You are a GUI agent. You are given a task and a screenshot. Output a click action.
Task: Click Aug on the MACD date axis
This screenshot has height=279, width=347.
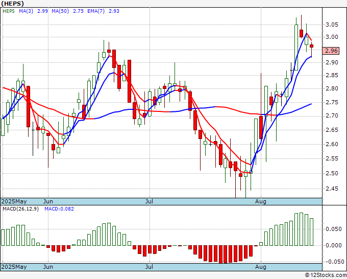pyautogui.click(x=260, y=267)
